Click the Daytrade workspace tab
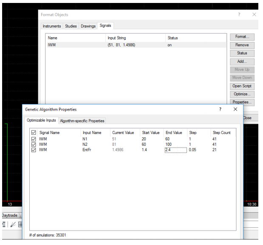 9,215
